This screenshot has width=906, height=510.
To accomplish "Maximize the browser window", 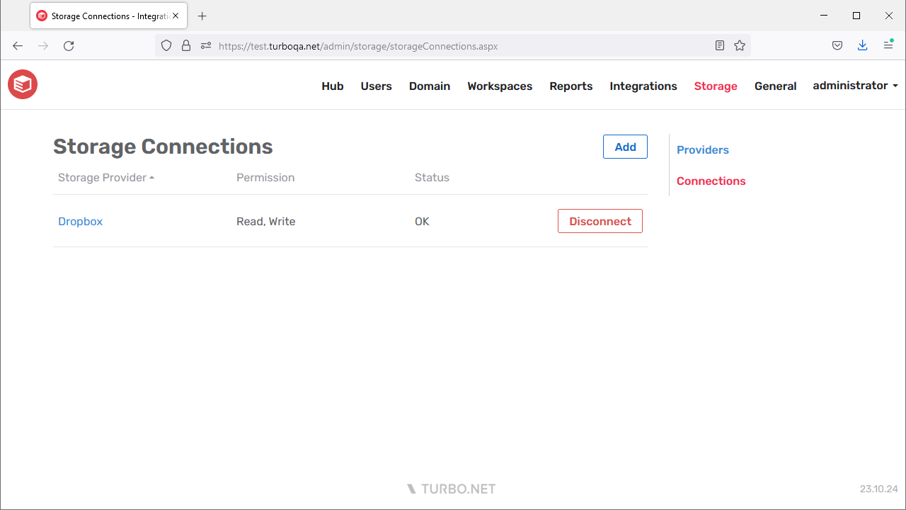I will tap(856, 16).
